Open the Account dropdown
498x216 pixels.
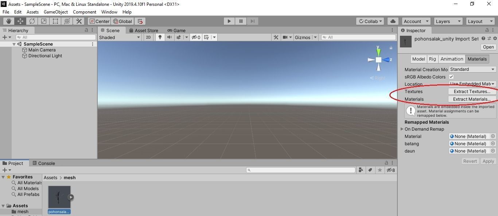(x=416, y=21)
